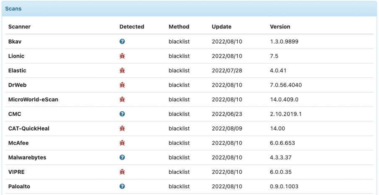Click the Update column header
Screen dimensions: 379x195
221,27
